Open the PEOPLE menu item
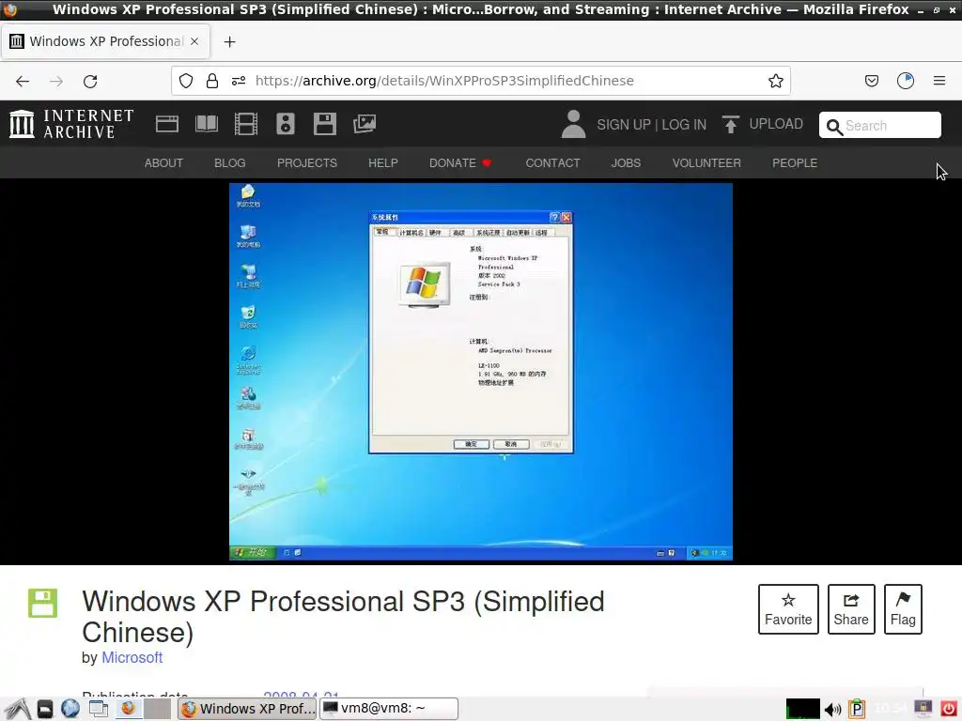The width and height of the screenshot is (962, 721). coord(795,163)
